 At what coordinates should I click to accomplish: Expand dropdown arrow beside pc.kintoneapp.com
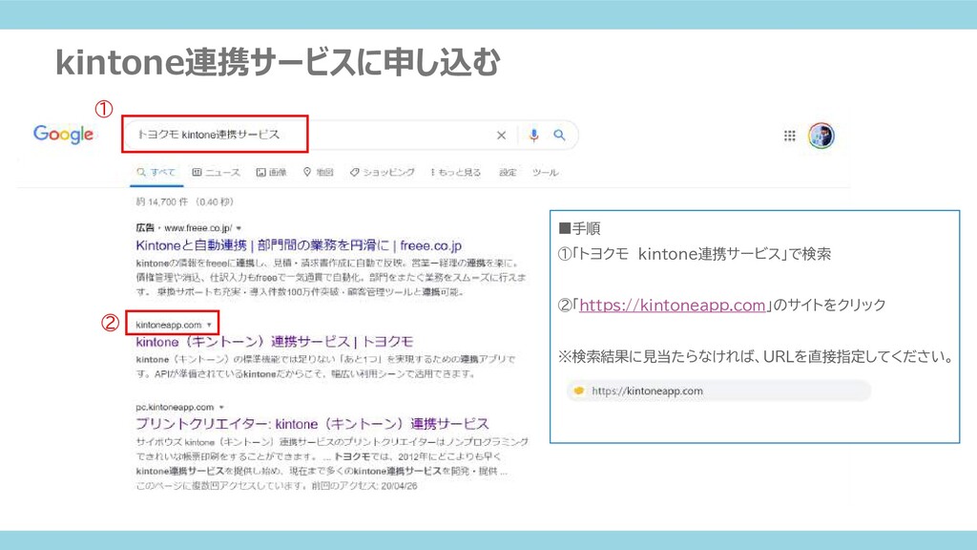pyautogui.click(x=221, y=407)
